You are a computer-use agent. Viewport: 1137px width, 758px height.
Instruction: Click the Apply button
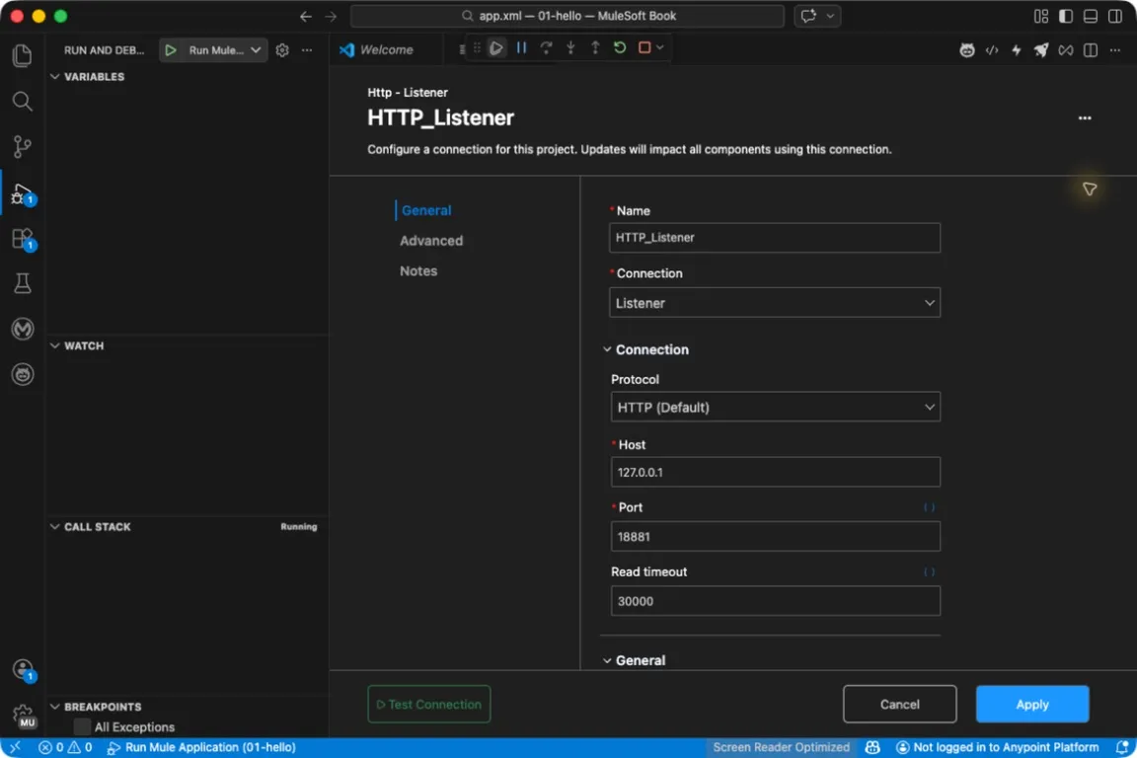coord(1031,704)
